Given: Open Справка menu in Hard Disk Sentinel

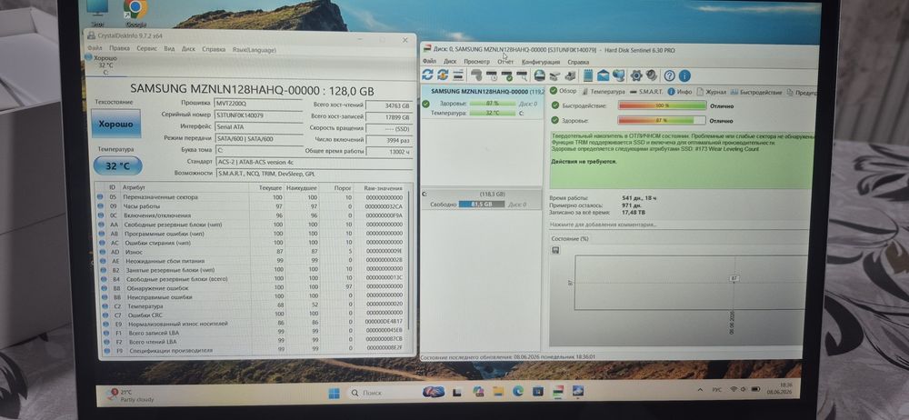Looking at the screenshot, I should (578, 62).
